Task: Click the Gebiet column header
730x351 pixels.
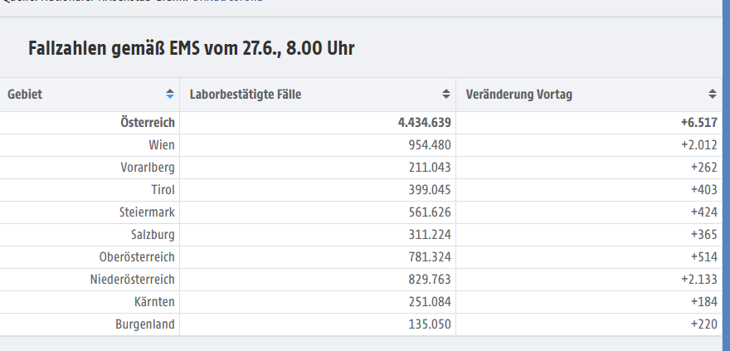Action: click(90, 95)
